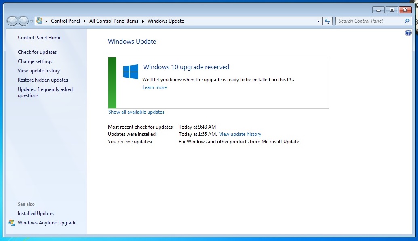
Task: Select Control Panel breadcrumb
Action: [65, 21]
